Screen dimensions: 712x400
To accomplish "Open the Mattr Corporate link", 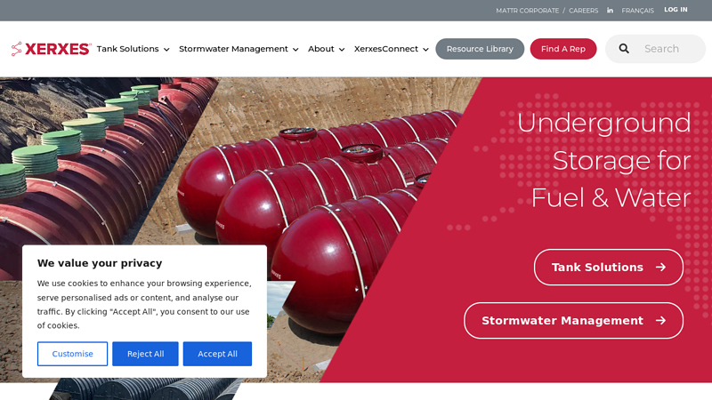I will [527, 11].
